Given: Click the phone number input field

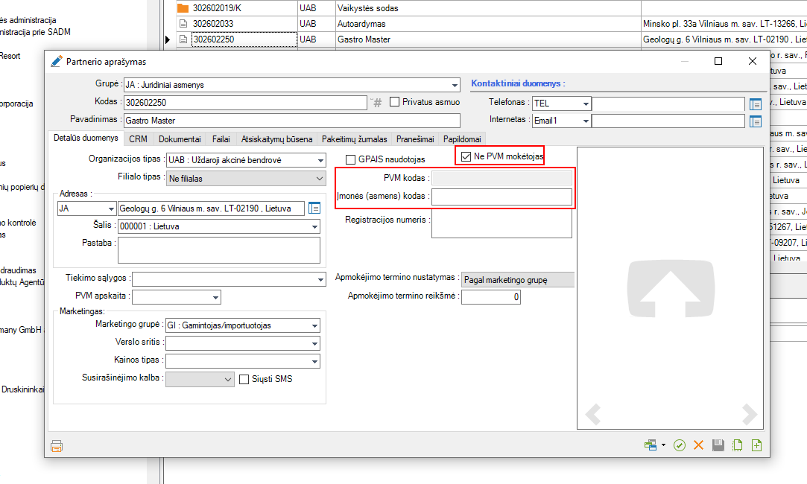Looking at the screenshot, I should click(x=668, y=104).
